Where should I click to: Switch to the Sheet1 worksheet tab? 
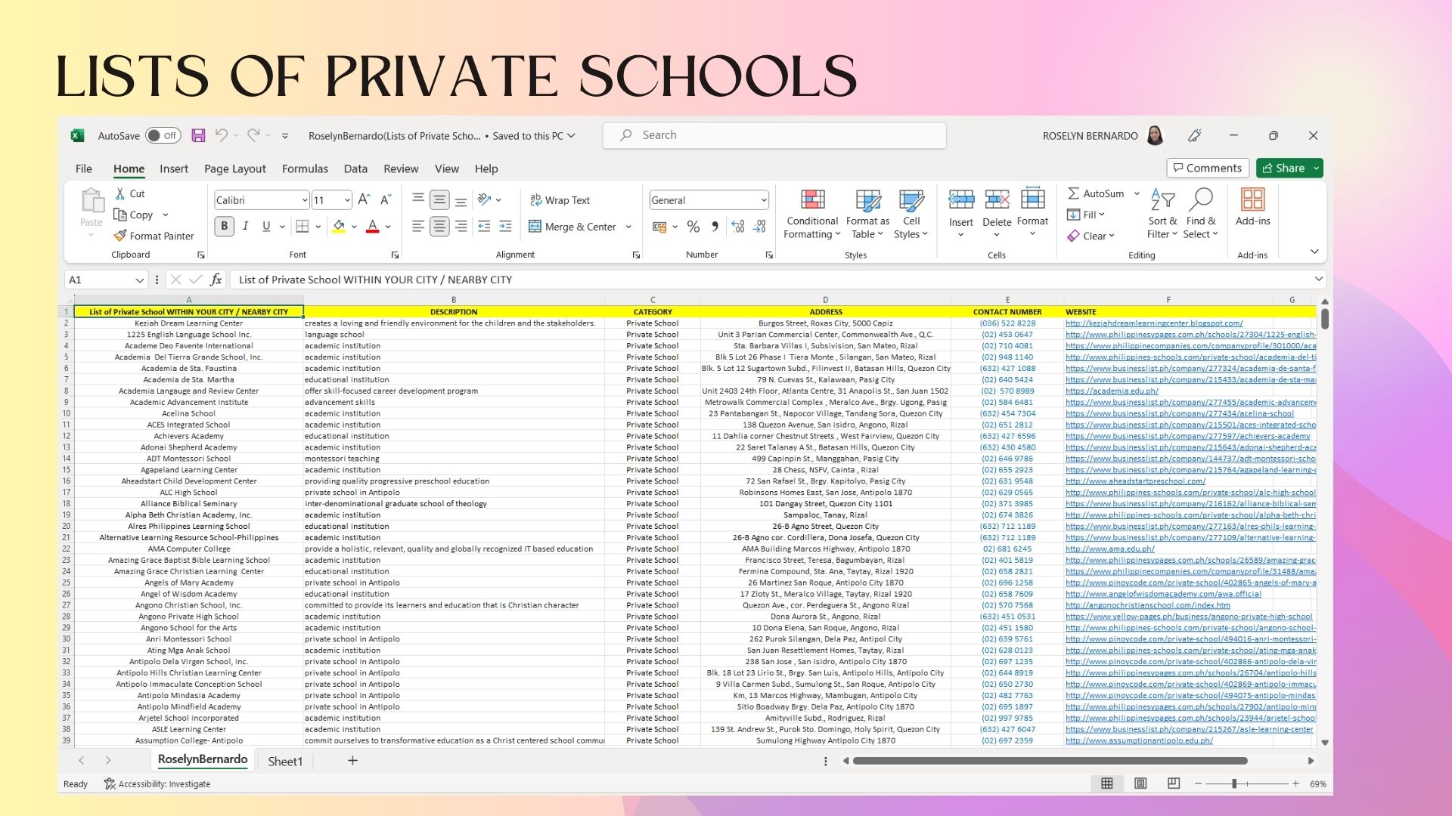pyautogui.click(x=285, y=761)
